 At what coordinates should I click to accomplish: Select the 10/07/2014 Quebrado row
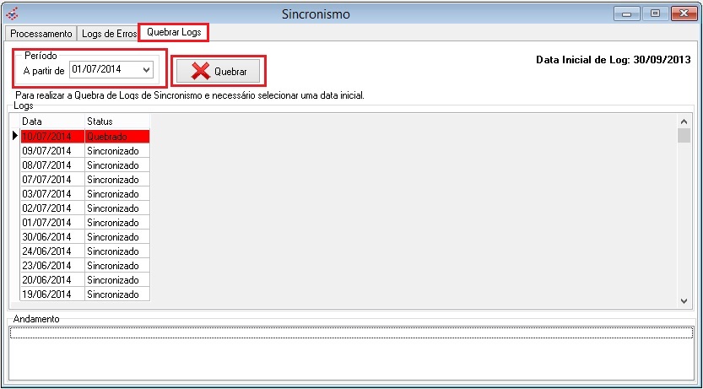point(84,137)
